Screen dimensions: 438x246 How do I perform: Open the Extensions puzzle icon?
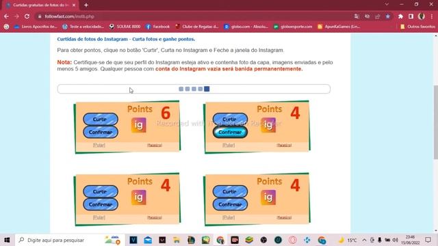[x=400, y=16]
